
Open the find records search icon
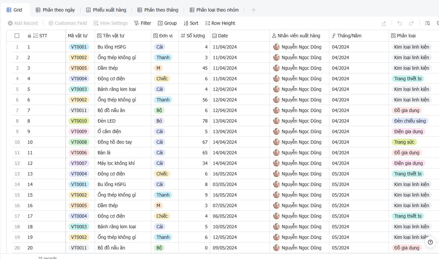(x=427, y=23)
